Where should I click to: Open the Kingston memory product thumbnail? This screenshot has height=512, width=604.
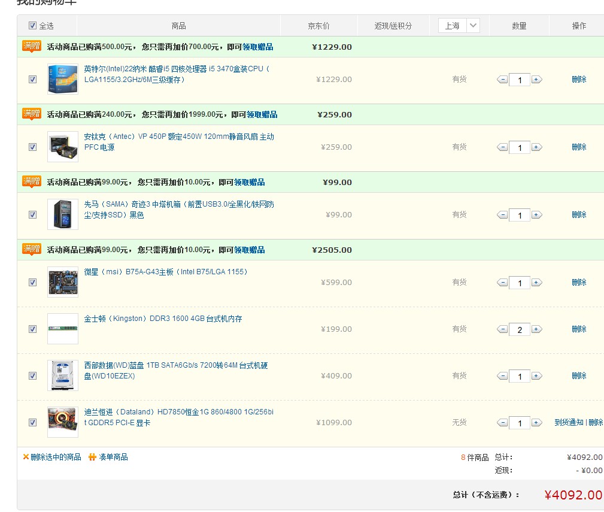[x=63, y=329]
